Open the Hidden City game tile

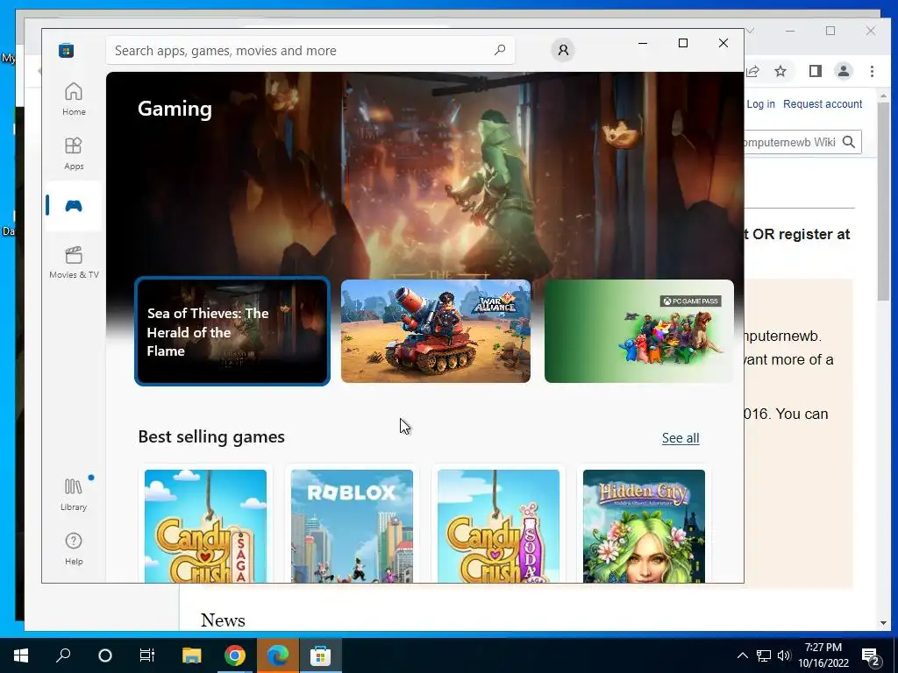pyautogui.click(x=645, y=526)
